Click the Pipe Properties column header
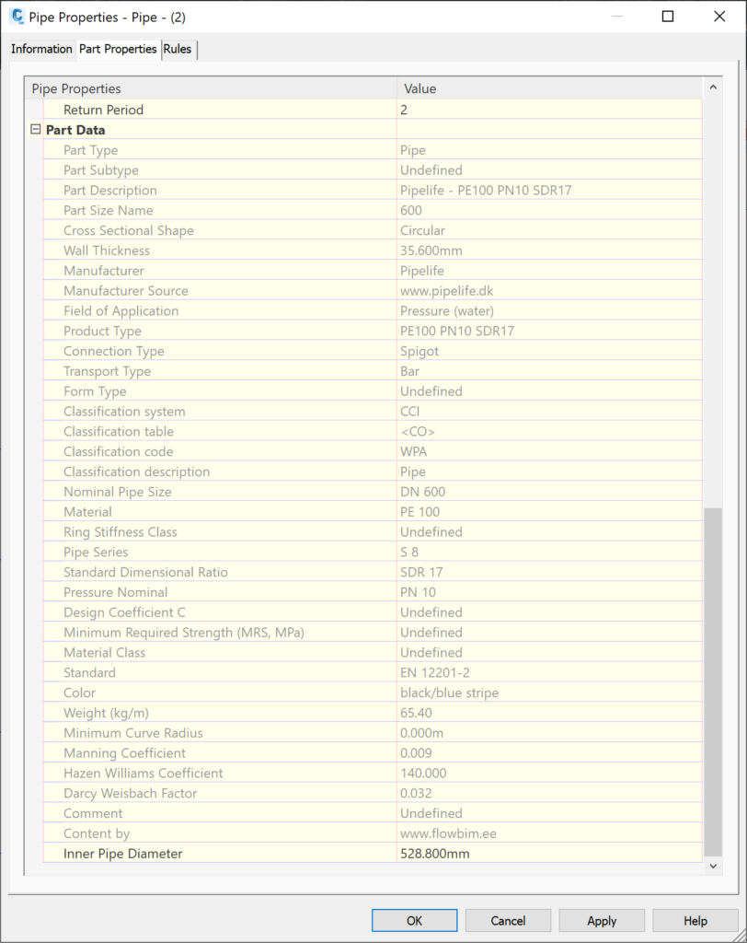This screenshot has height=943, width=747. [211, 88]
